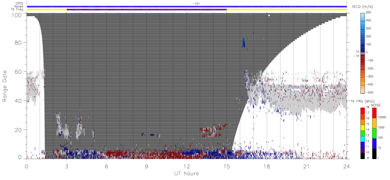Click the purple segment of the TX Freq bar
The image size is (390, 180).
[x=147, y=10]
